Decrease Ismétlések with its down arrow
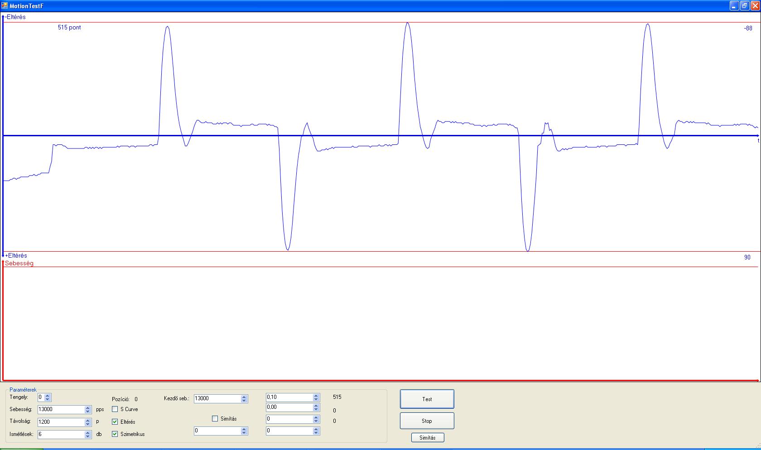 click(88, 436)
